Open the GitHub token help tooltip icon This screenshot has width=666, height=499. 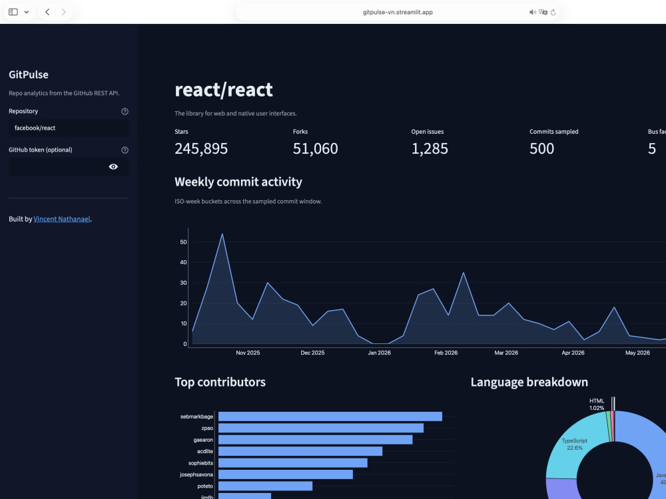[125, 150]
